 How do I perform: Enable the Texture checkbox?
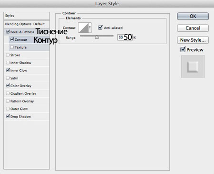(x=12, y=47)
